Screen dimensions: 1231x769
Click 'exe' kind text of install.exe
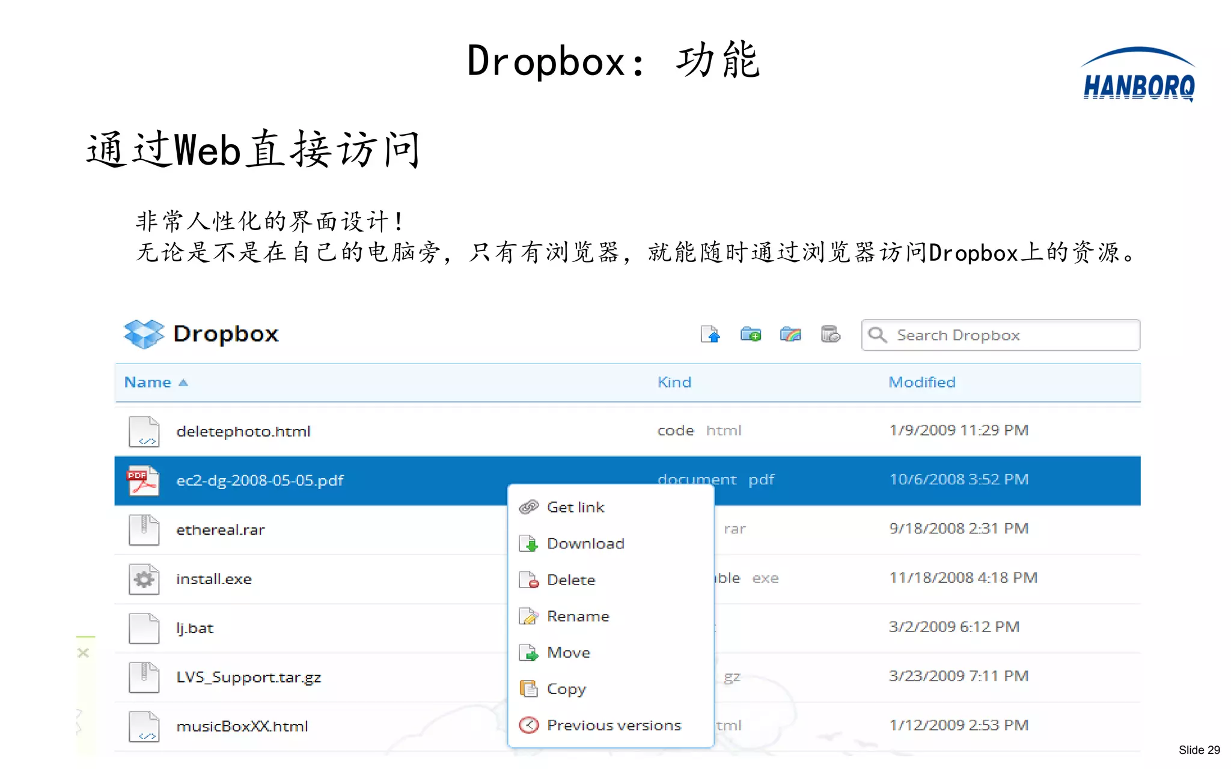[765, 578]
